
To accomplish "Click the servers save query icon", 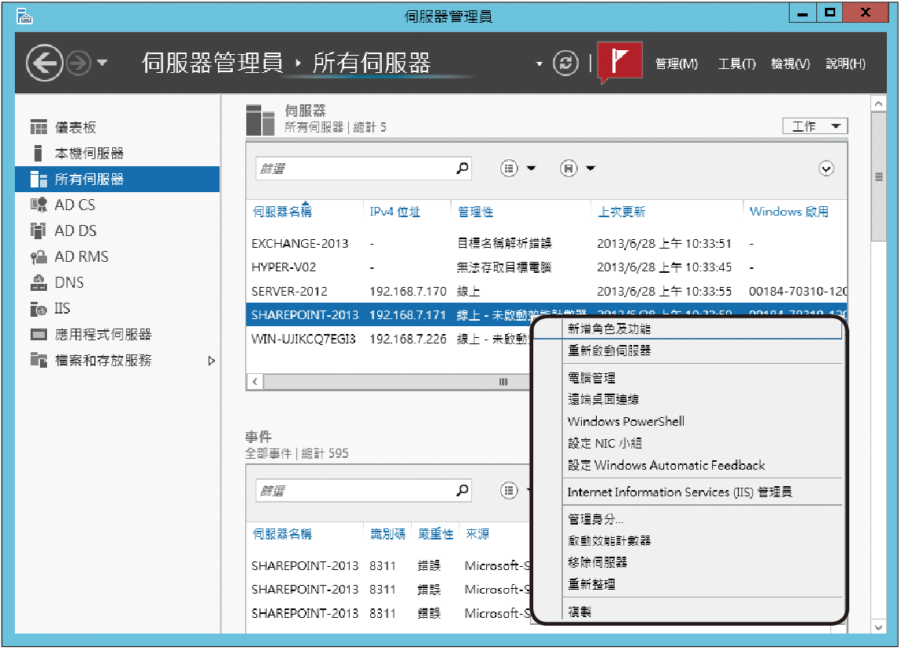I will coord(569,169).
